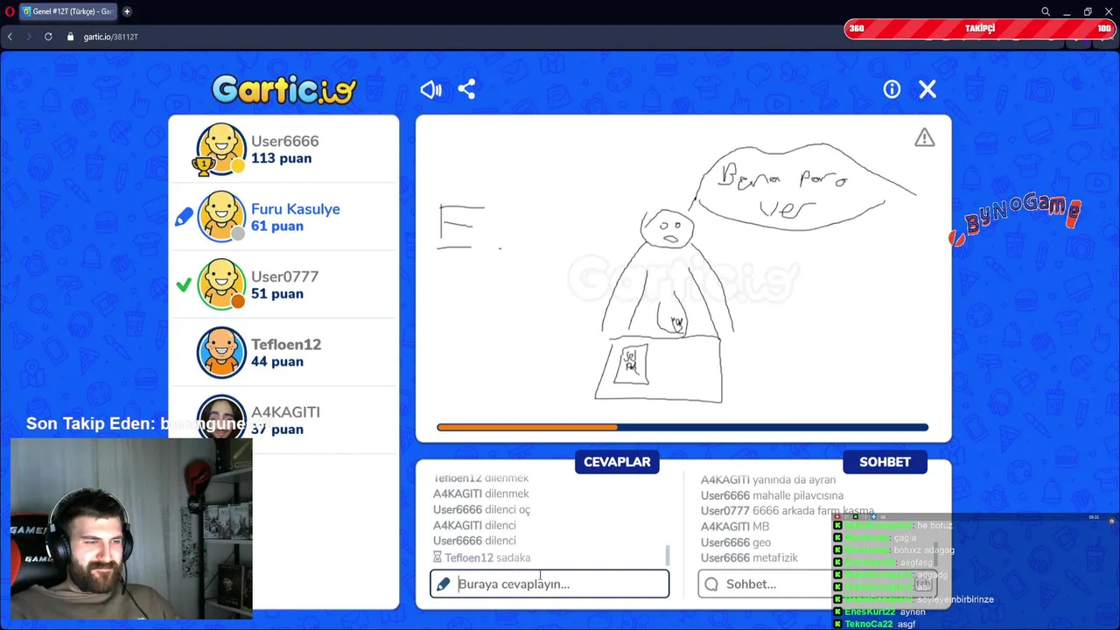The width and height of the screenshot is (1120, 630).
Task: Select the browser tab 'Genel #12T (Türkçe)'
Action: [66, 11]
